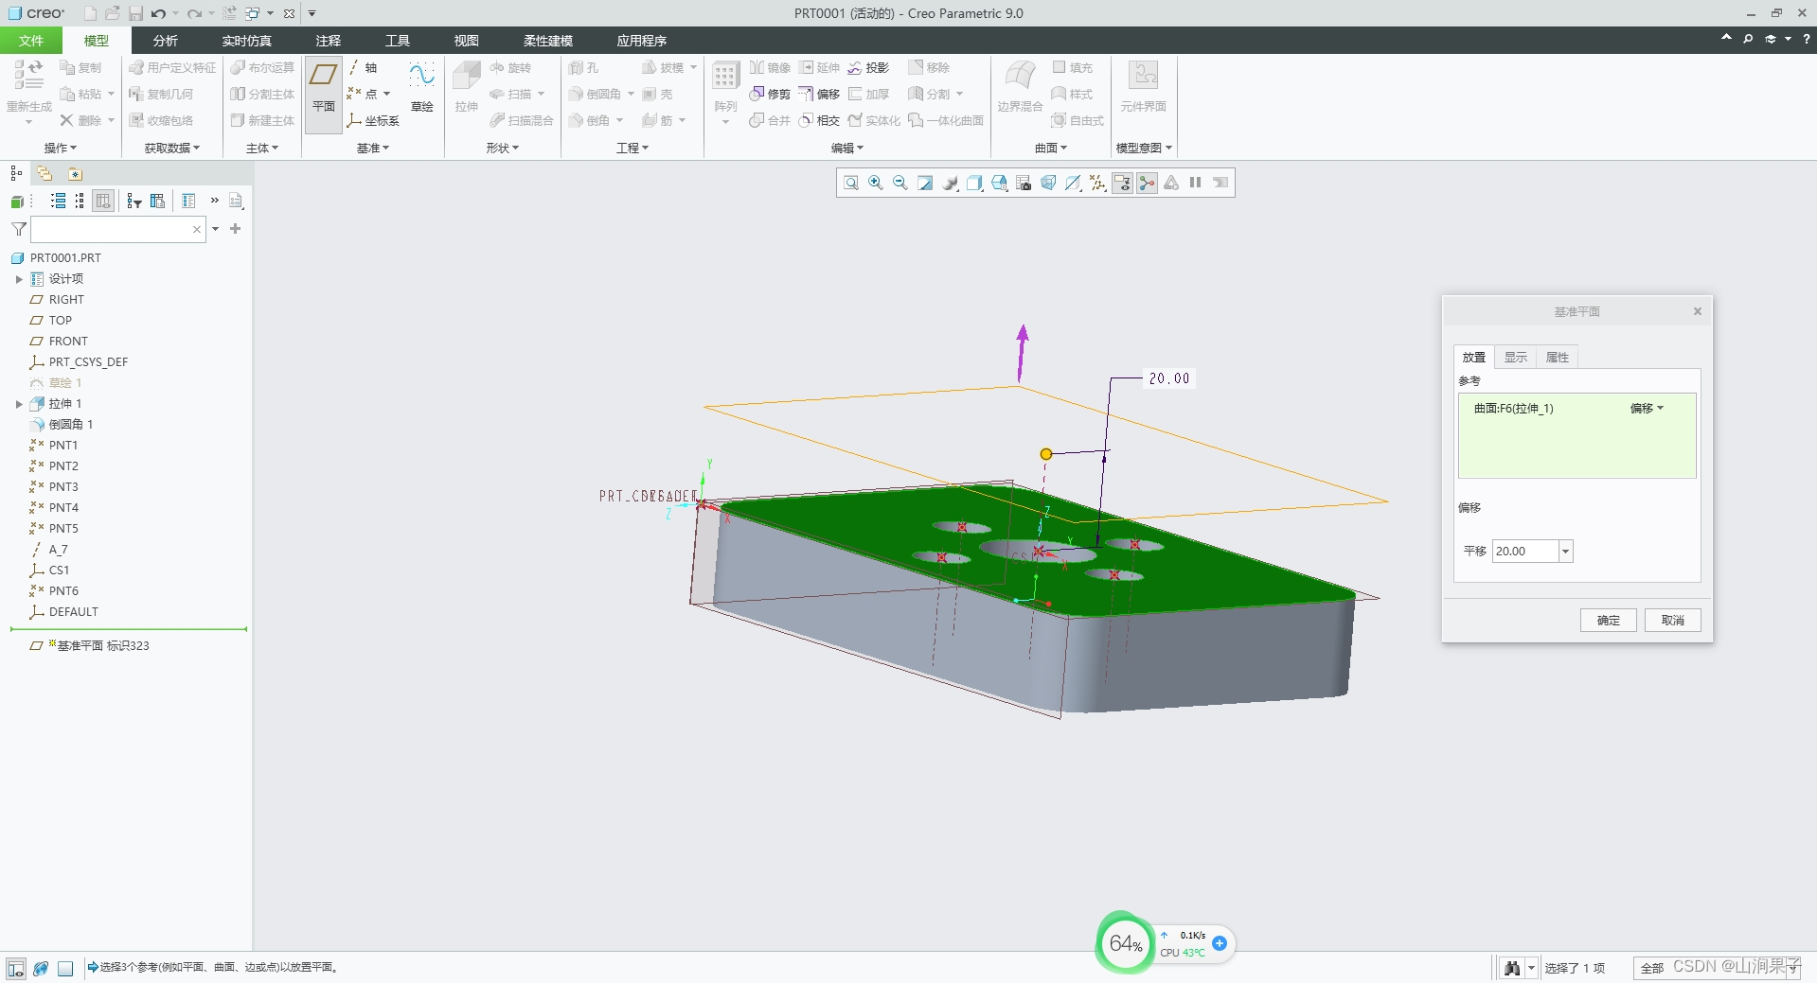1817x983 pixels.
Task: Toggle full screen icon in status bar
Action: pos(65,968)
